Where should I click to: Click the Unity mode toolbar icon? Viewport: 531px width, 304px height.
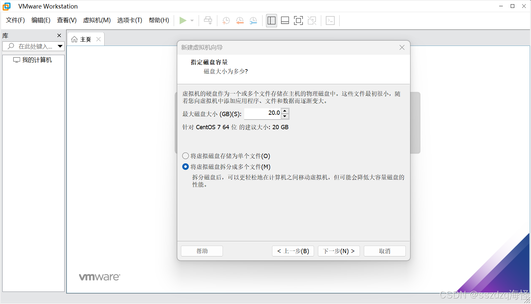tap(312, 21)
